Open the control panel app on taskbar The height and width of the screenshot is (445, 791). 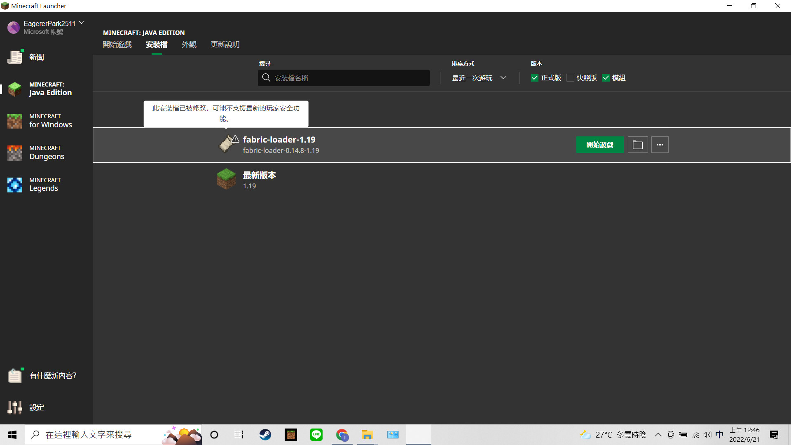[x=393, y=435]
